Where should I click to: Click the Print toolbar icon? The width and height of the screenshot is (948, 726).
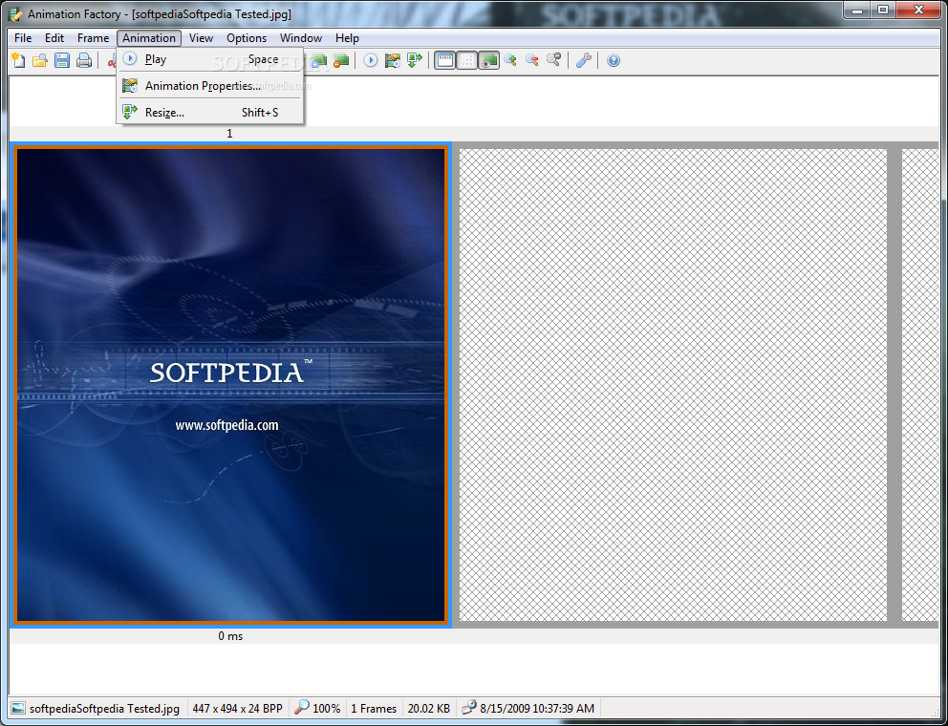click(84, 60)
